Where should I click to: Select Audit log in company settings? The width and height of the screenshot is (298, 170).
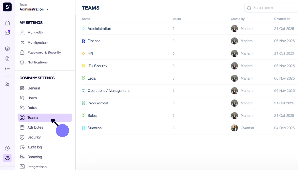tap(34, 147)
